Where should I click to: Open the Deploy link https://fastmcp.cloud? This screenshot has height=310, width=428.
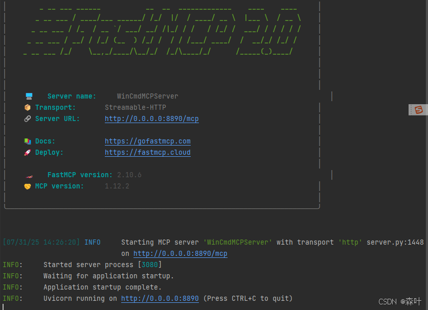pyautogui.click(x=148, y=152)
